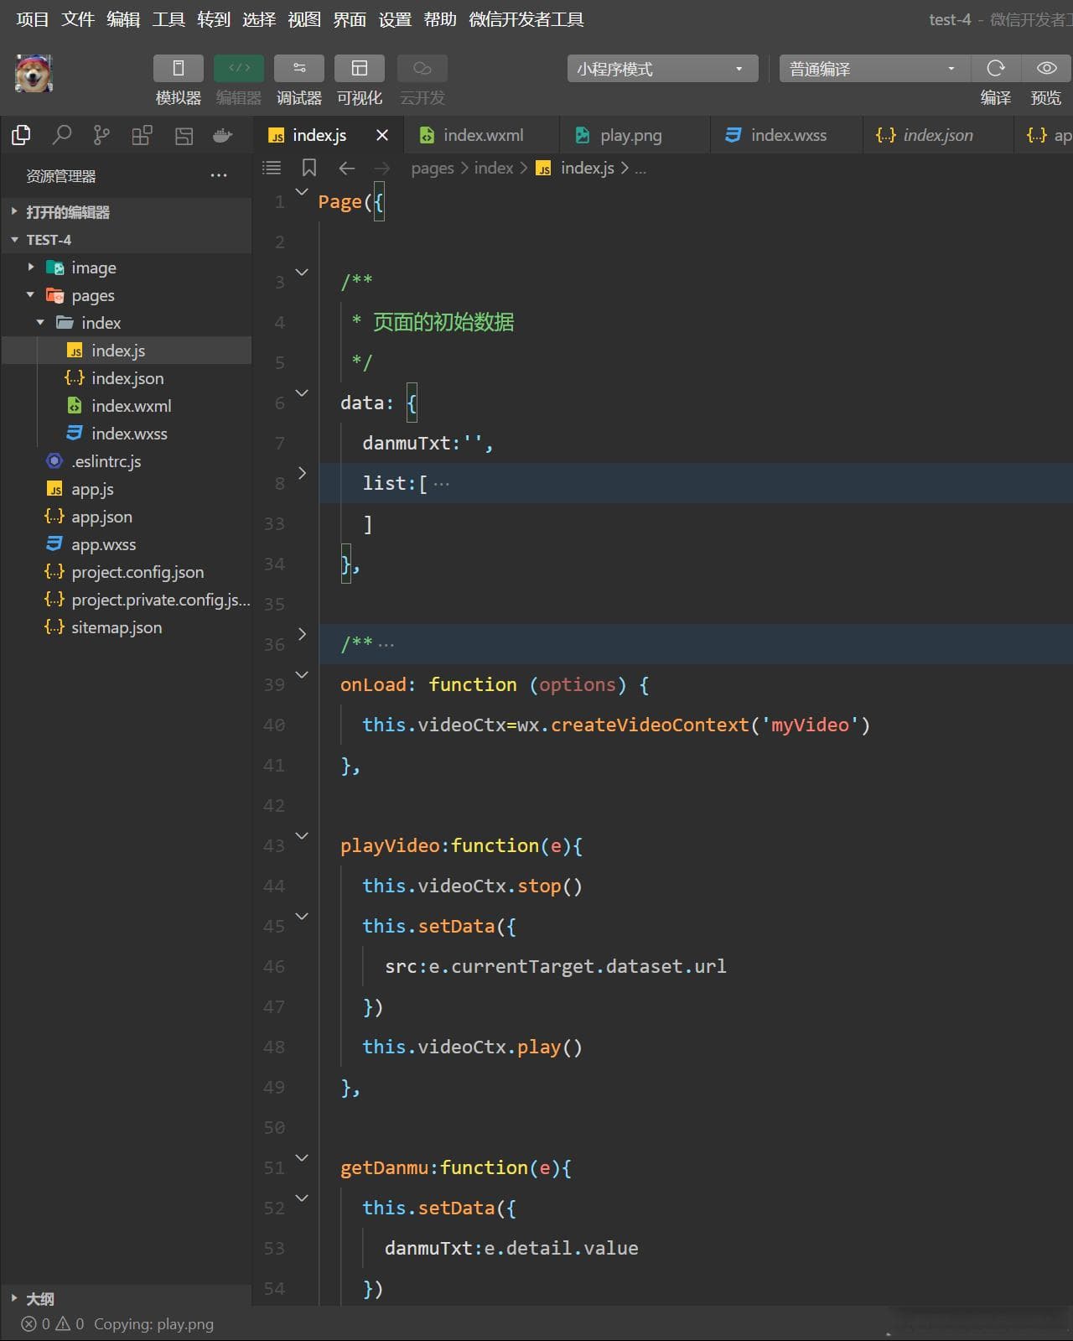
Task: Show the file explorer sidebar icon
Action: tap(21, 135)
